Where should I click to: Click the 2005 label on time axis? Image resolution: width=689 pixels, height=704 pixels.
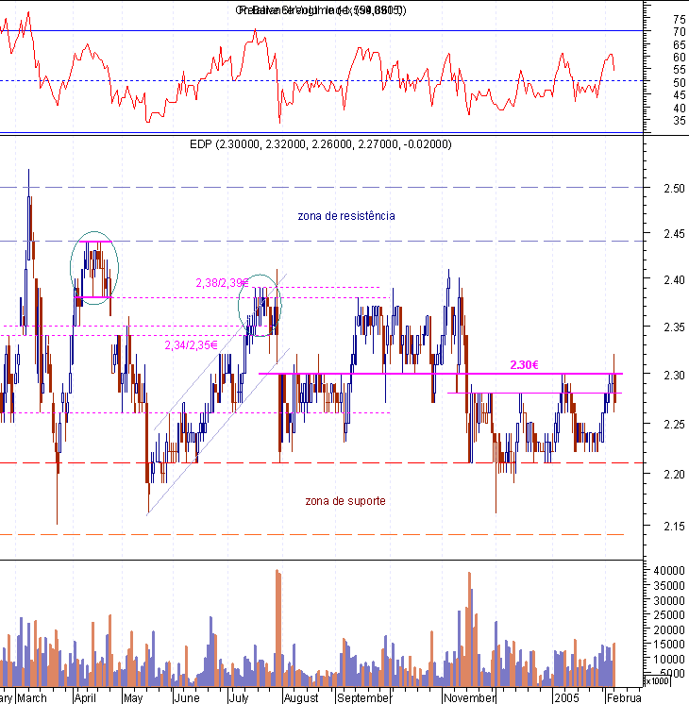(566, 698)
